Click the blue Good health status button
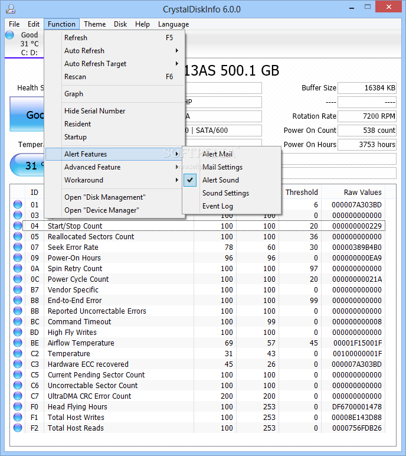 27,114
